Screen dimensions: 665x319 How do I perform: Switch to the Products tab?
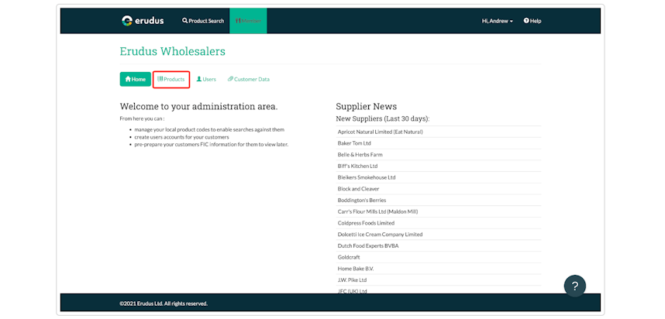(x=171, y=79)
